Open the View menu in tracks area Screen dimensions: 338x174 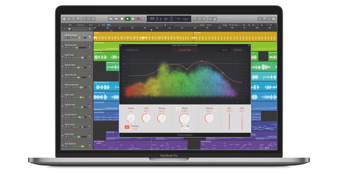pyautogui.click(x=91, y=25)
